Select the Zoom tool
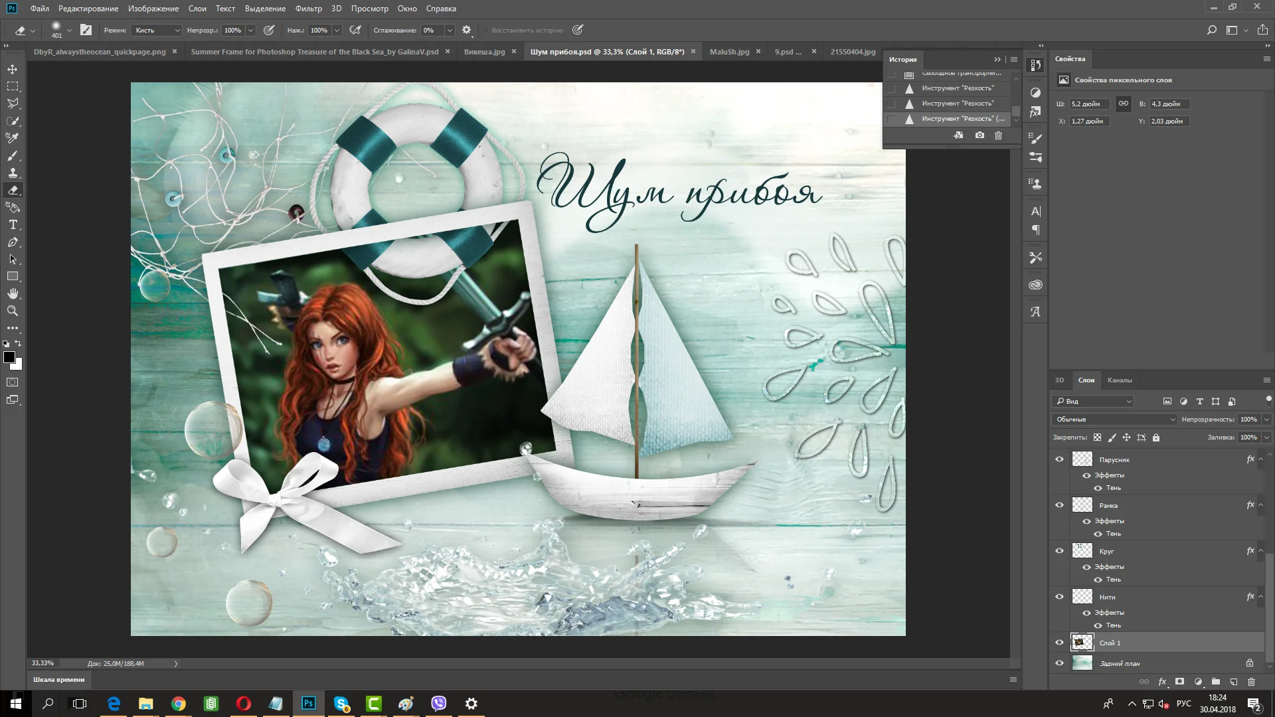Screen dimensions: 1275x717 tap(13, 311)
